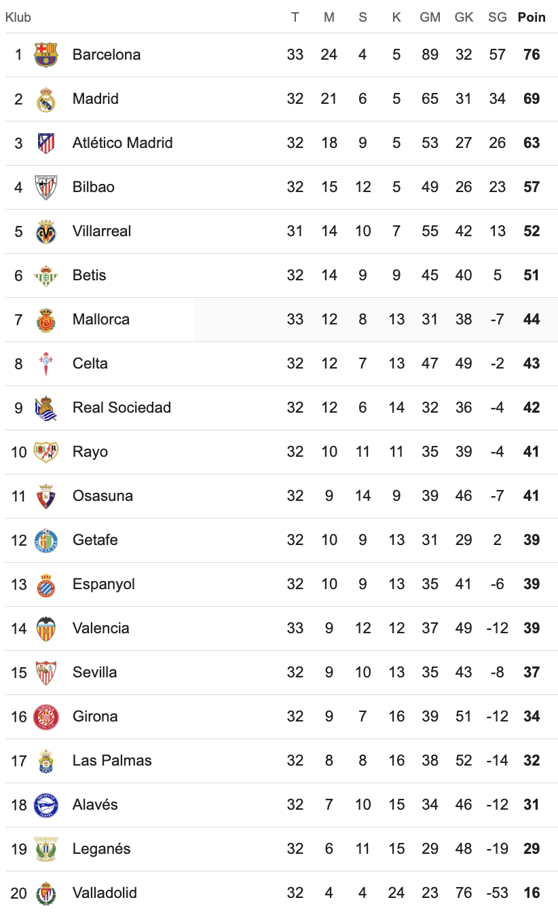The height and width of the screenshot is (919, 558).
Task: Click the Betis green crest icon
Action: (x=46, y=276)
